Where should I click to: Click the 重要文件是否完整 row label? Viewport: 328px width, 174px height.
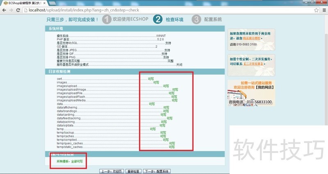(x=68, y=61)
